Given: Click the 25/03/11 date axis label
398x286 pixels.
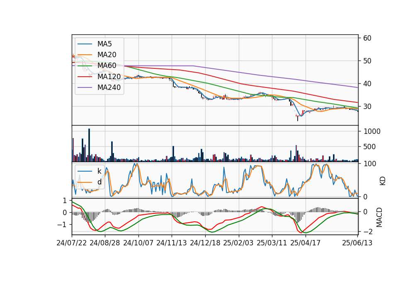Looking at the screenshot, I should [x=272, y=243].
